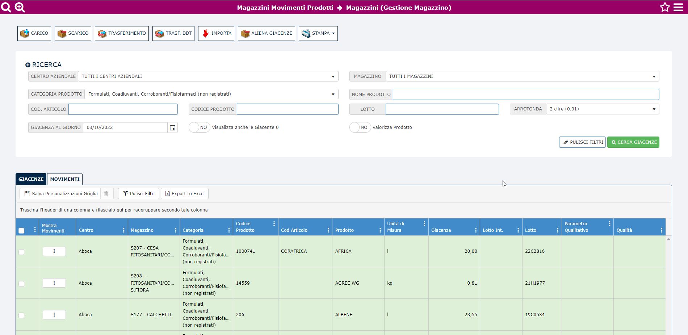This screenshot has width=688, height=335.
Task: Check the select-all checkbox in grid header
Action: (21, 231)
